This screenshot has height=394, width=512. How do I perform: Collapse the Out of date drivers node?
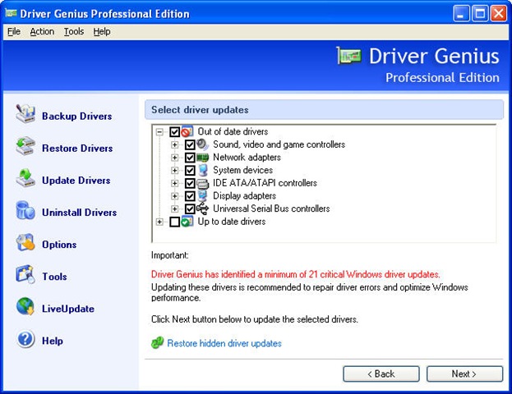pos(159,132)
